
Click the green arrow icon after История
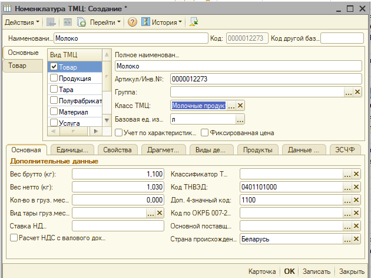(194, 22)
